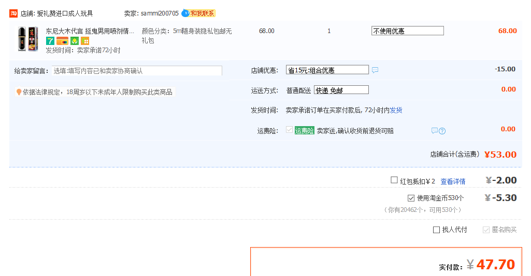Click the message to seller input field
Viewport: 531px width, 276px height.
(136, 71)
